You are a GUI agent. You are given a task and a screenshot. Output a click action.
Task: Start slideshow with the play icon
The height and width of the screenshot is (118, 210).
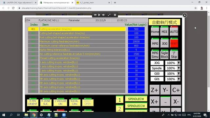(x=99, y=15)
